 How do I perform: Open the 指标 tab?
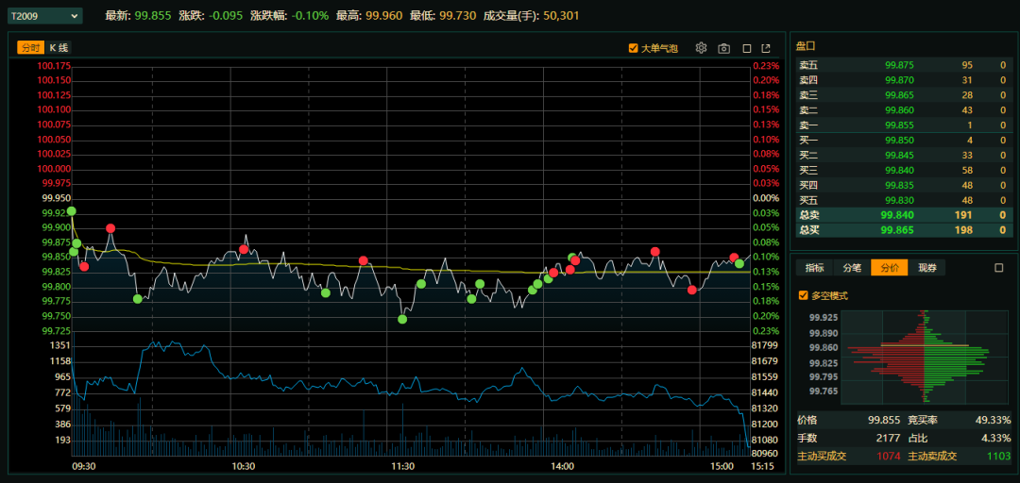(x=814, y=268)
